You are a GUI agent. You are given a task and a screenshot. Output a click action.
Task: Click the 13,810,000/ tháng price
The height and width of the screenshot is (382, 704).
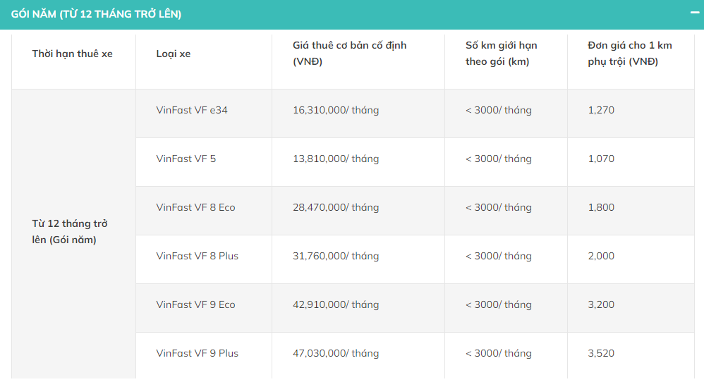pyautogui.click(x=336, y=159)
